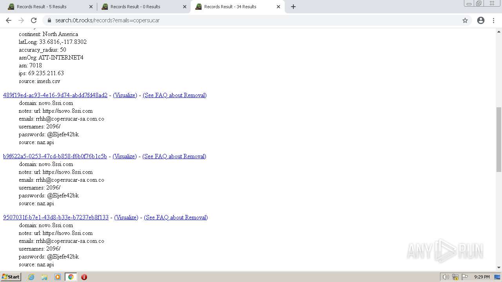Screen dimensions: 502x282
Task: Select text 'asn: 7018'
Action: 30,65
